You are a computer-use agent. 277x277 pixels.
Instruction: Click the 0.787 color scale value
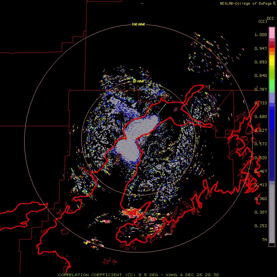point(261,89)
